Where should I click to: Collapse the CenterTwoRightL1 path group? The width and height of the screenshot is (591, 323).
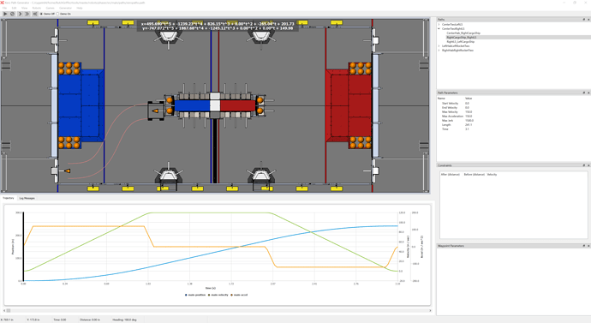[x=439, y=28]
